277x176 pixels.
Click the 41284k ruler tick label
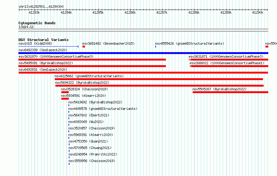(66, 12)
